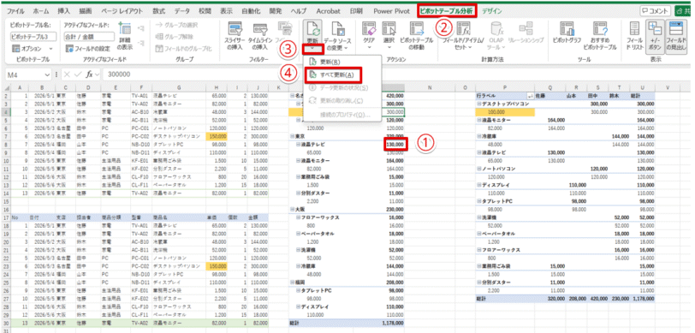Image resolution: width=695 pixels, height=333 pixels.
Task: Select column header N
Action: (429, 88)
